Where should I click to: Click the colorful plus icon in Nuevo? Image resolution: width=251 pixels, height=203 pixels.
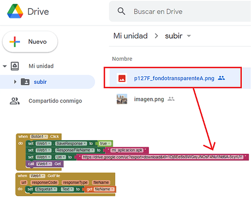(15, 42)
